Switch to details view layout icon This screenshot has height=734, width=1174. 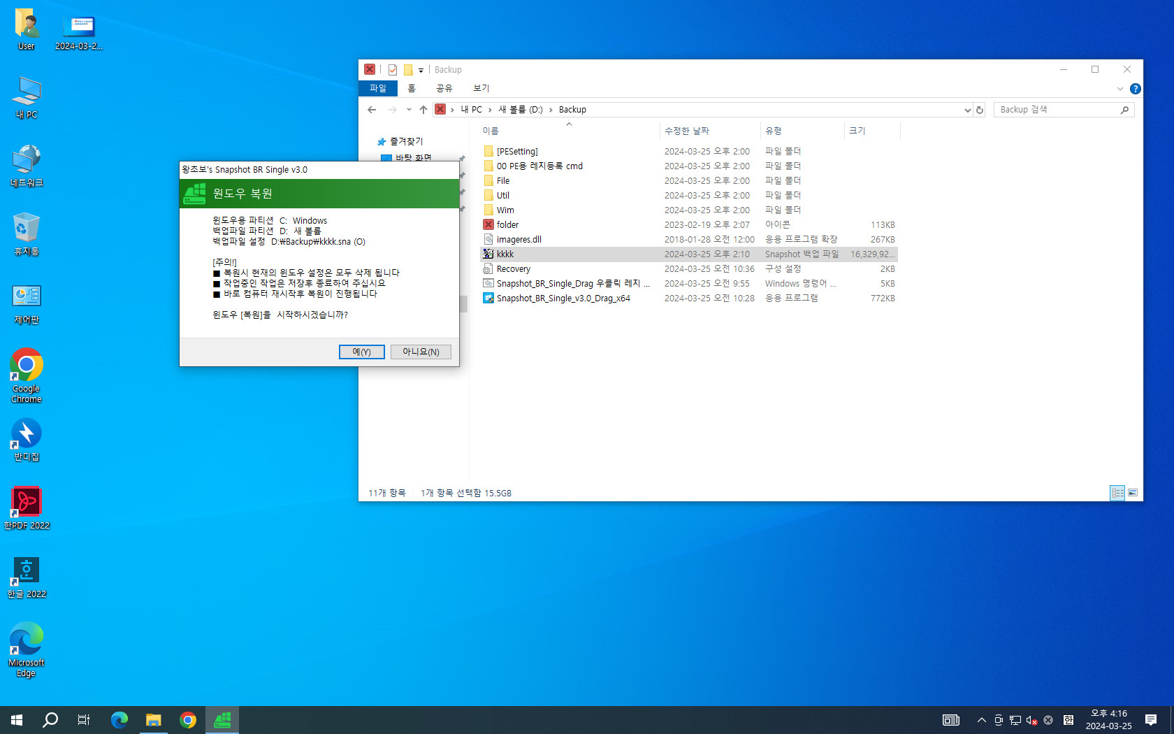click(1117, 493)
